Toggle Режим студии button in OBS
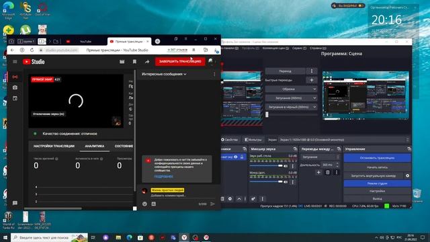Viewport: 430px width, 242px height. click(x=378, y=184)
